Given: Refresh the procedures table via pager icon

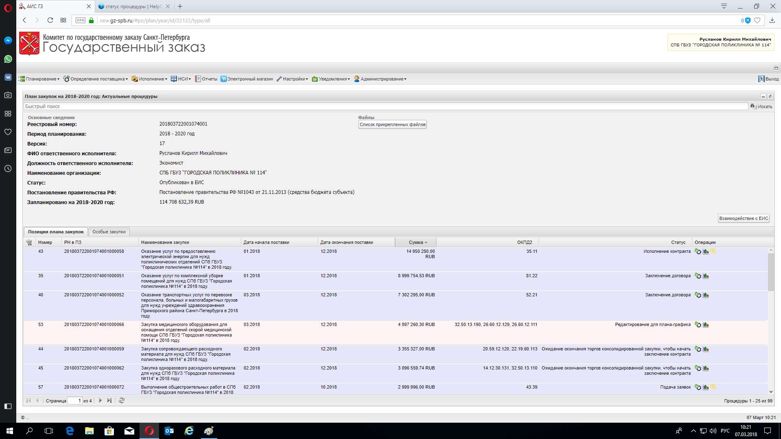Looking at the screenshot, I should click(x=121, y=400).
